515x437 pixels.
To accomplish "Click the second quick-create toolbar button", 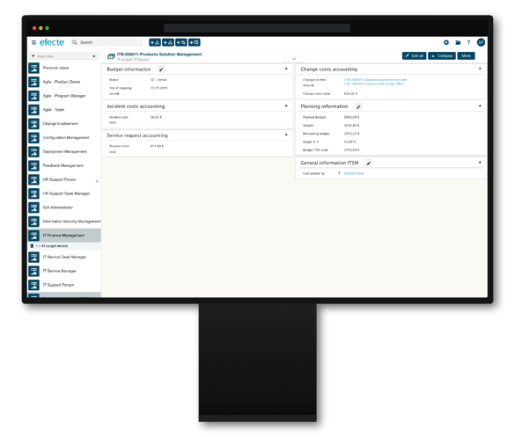I will tap(168, 42).
